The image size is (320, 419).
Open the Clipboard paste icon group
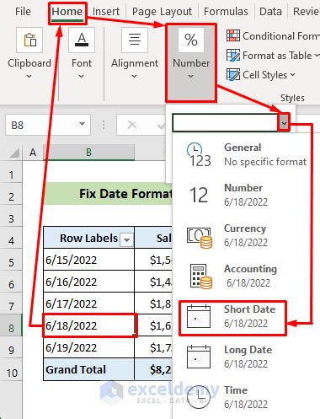[29, 40]
